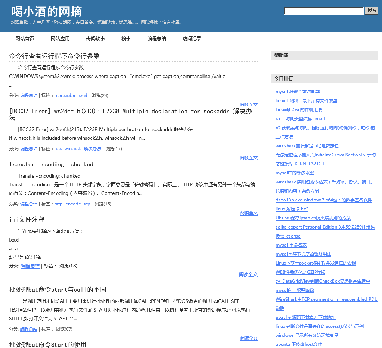Image resolution: width=382 pixels, height=348 pixels.
Task: Click 编程总结 category in the 浏览(24) post
Action: (x=29, y=96)
